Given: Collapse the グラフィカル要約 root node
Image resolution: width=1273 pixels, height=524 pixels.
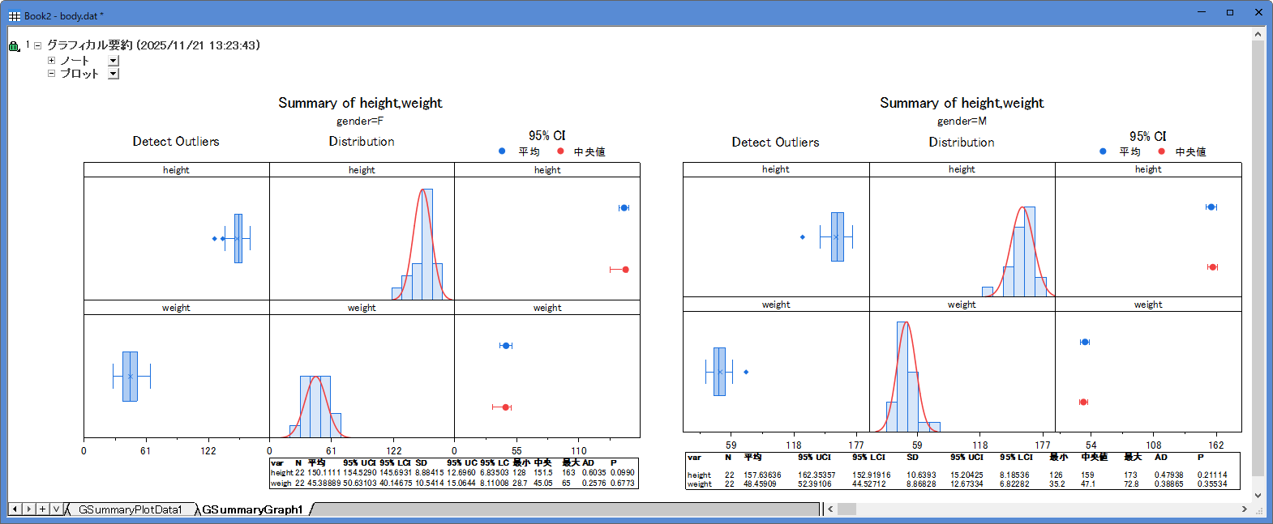Looking at the screenshot, I should pyautogui.click(x=37, y=45).
